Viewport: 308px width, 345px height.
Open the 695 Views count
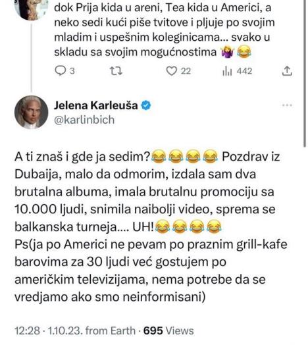[168, 331]
